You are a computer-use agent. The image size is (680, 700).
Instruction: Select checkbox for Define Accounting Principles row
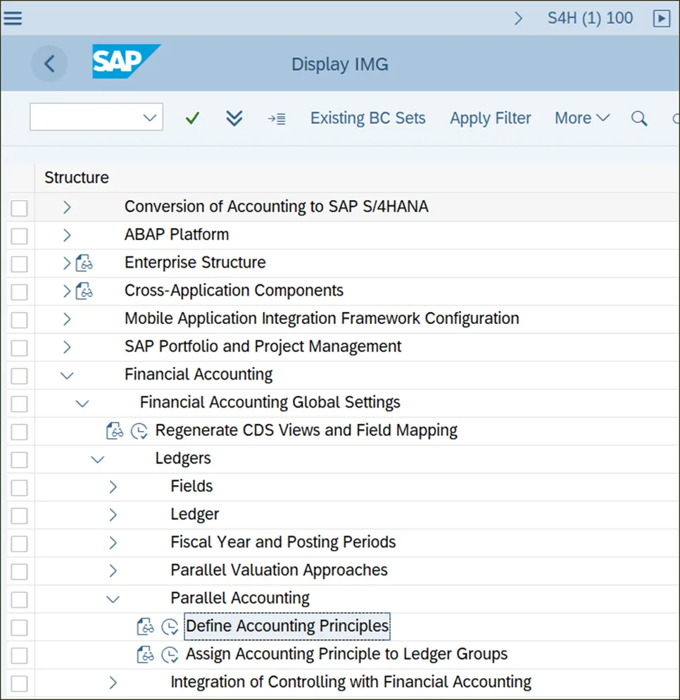click(19, 627)
